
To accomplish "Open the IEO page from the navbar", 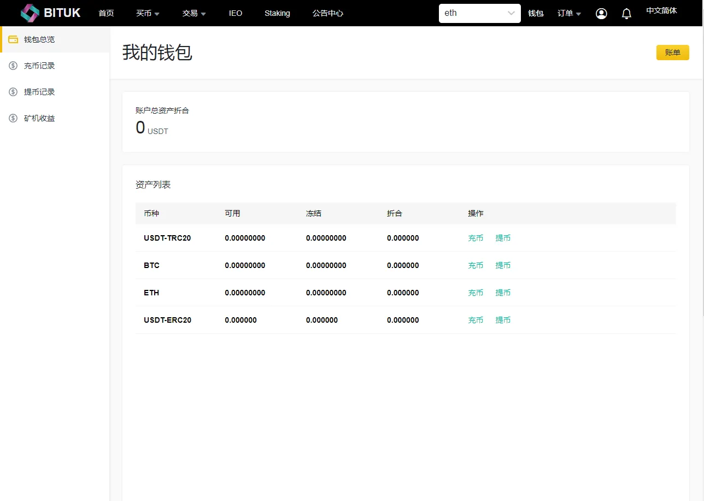I will [235, 13].
